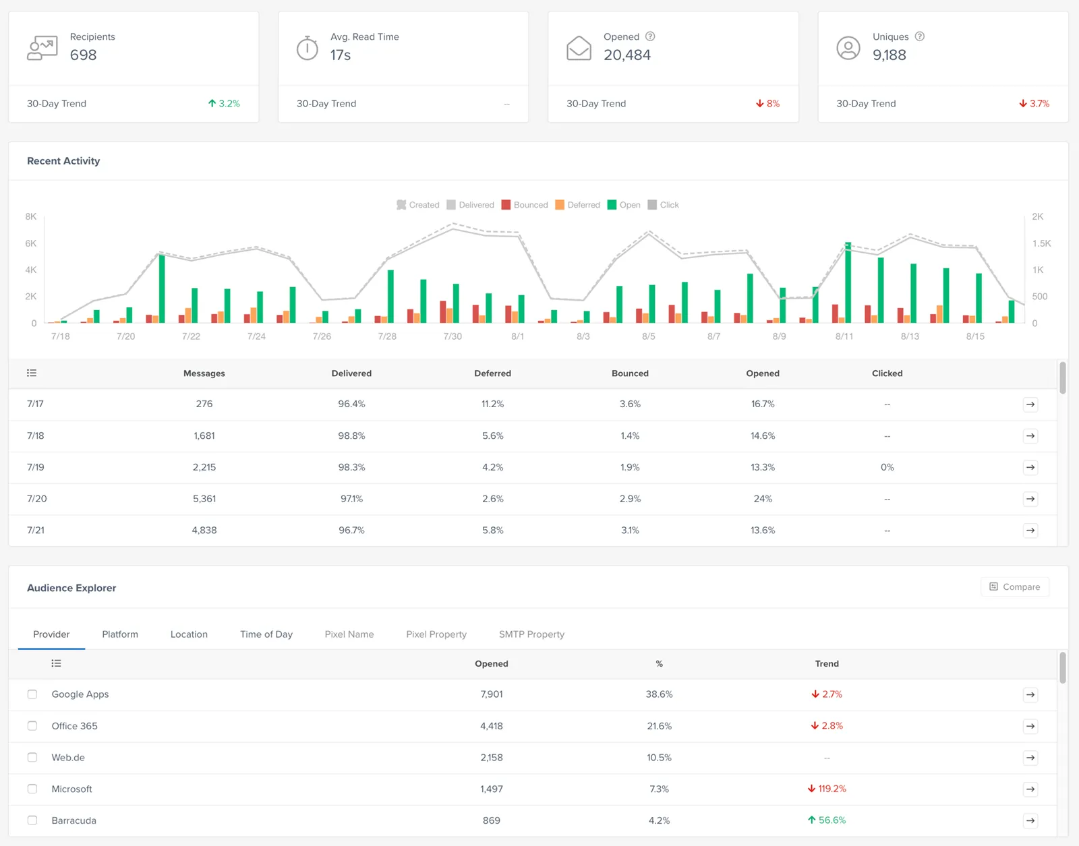Viewport: 1079px width, 846px height.
Task: Tick the Web.de checkbox
Action: [x=32, y=758]
